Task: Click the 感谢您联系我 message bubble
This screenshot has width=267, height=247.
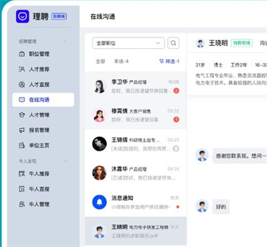Action: 240,156
